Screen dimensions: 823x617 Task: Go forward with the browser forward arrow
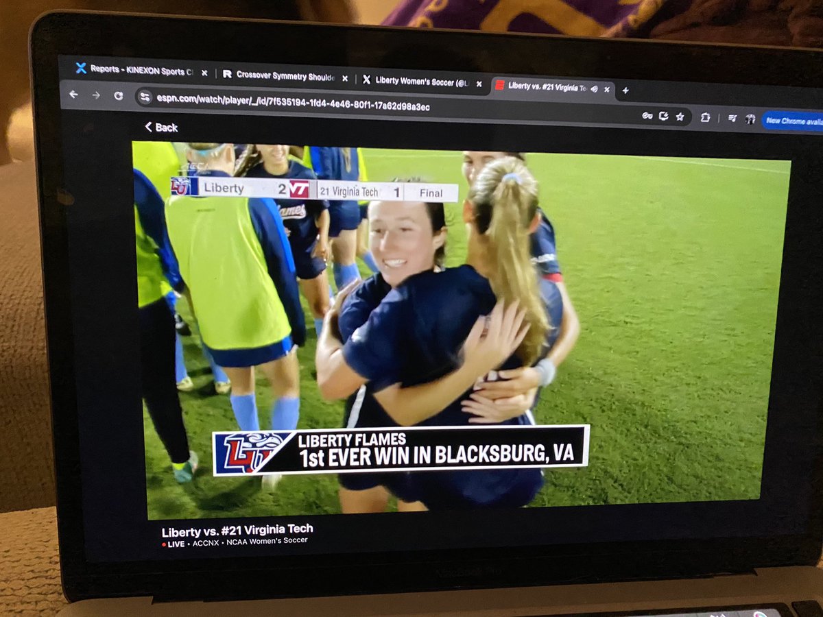(96, 95)
